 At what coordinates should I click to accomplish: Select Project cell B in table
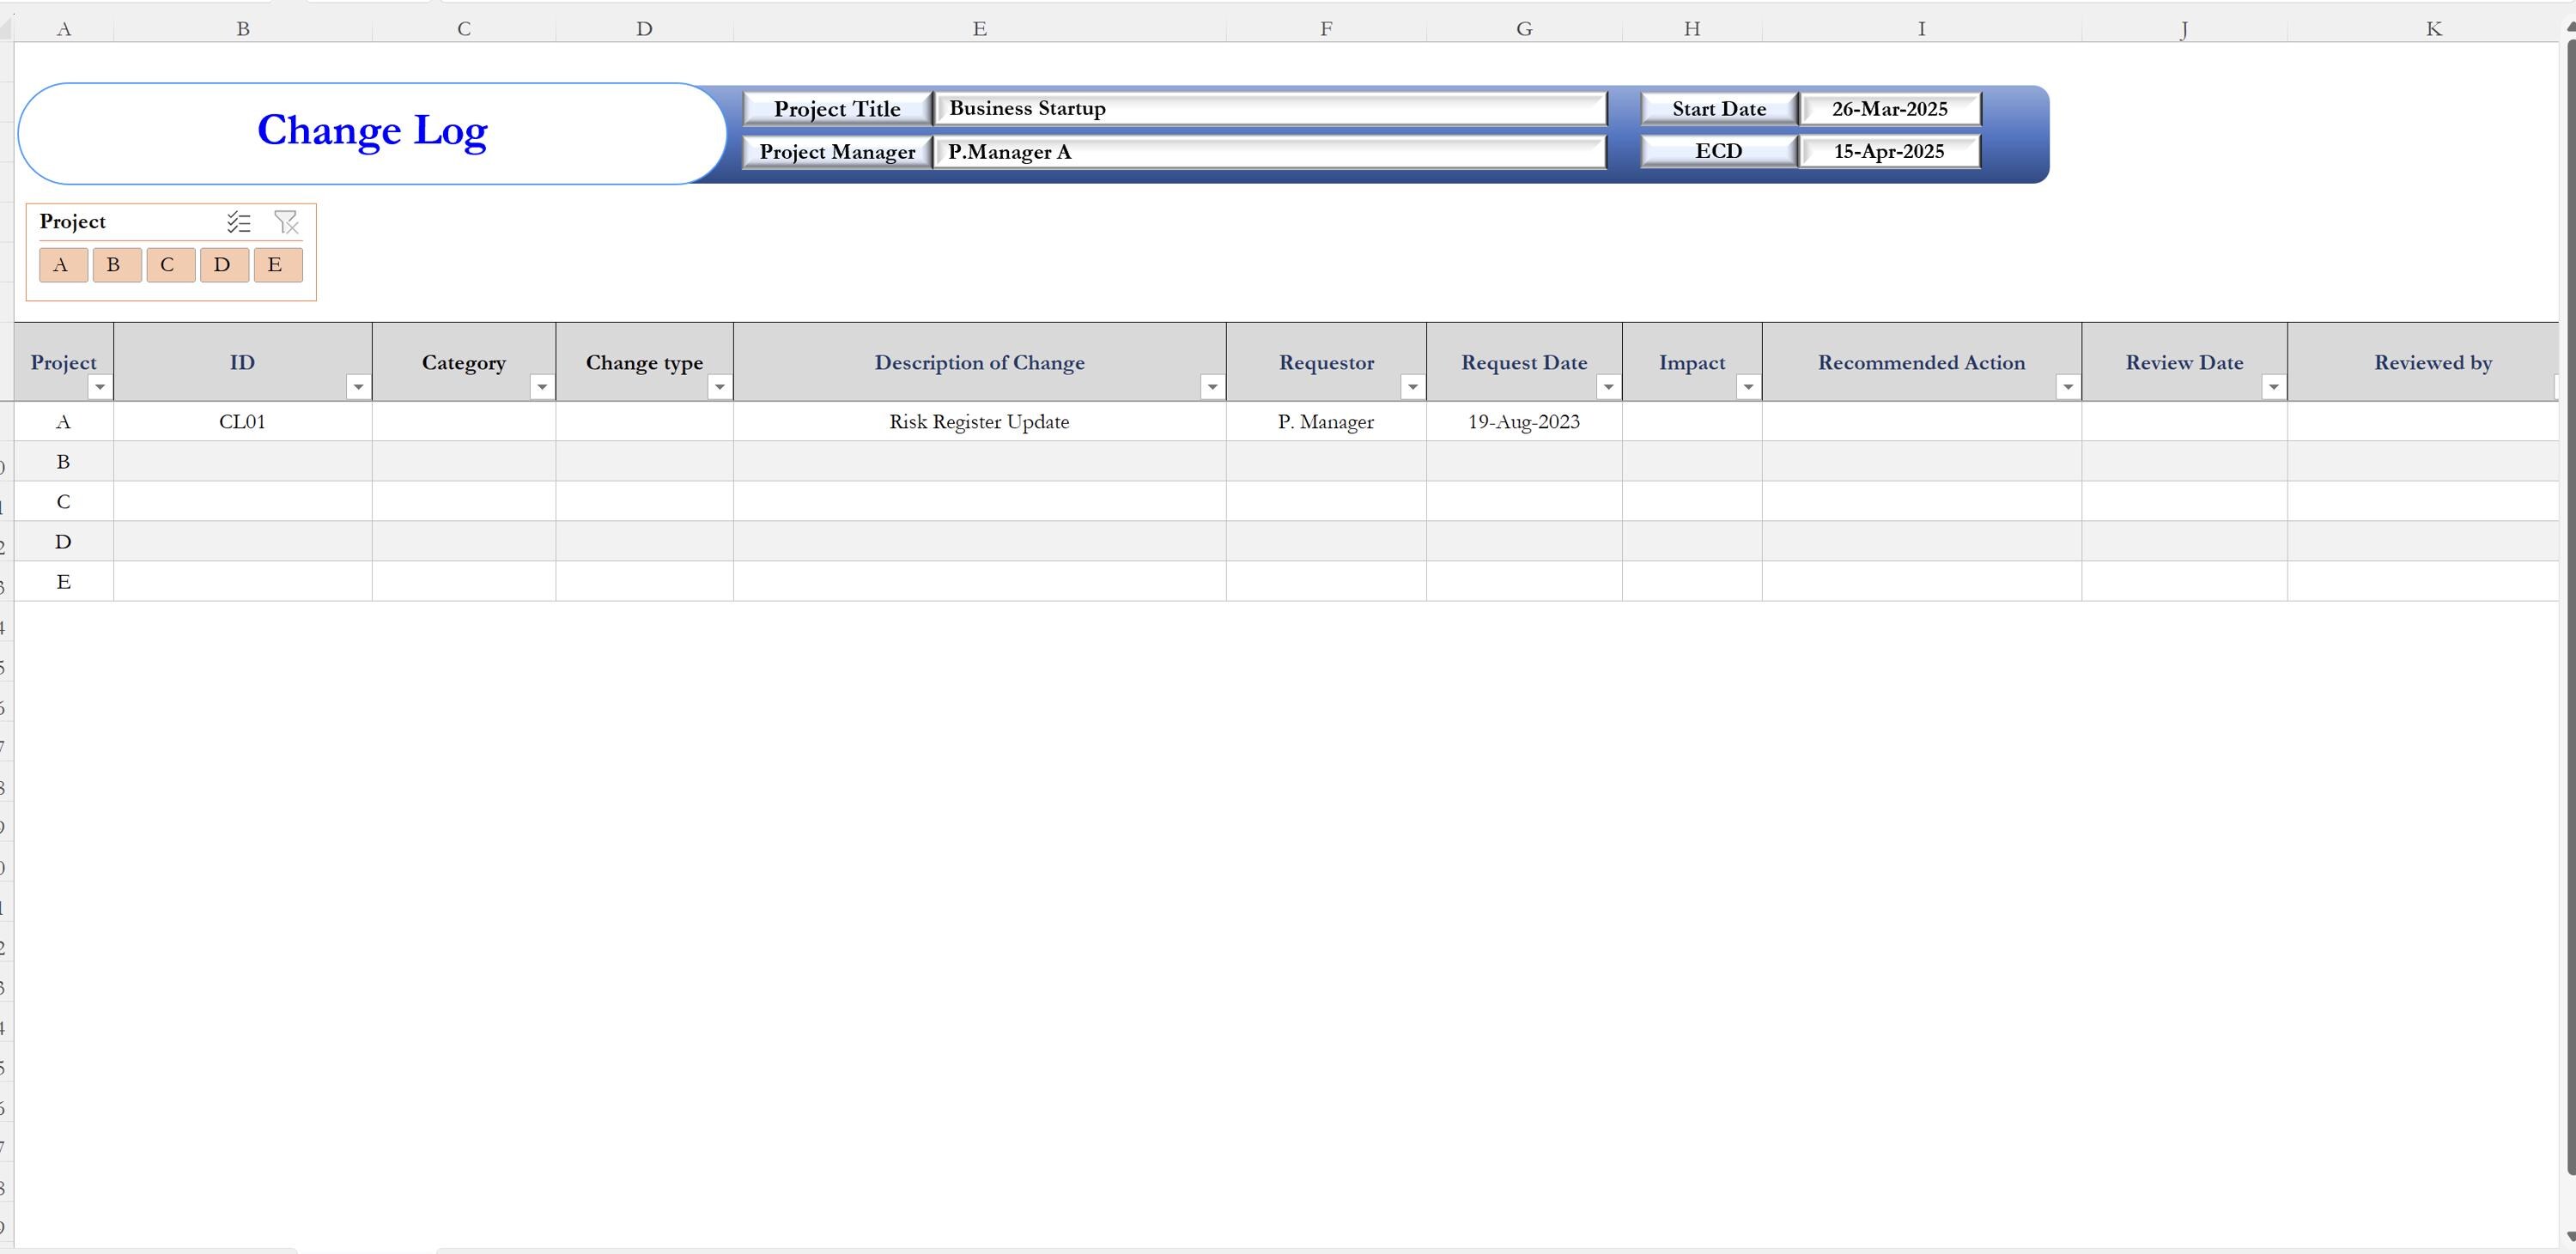[x=64, y=462]
